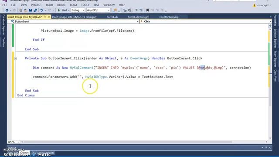Open the TEST menu

click(x=96, y=5)
